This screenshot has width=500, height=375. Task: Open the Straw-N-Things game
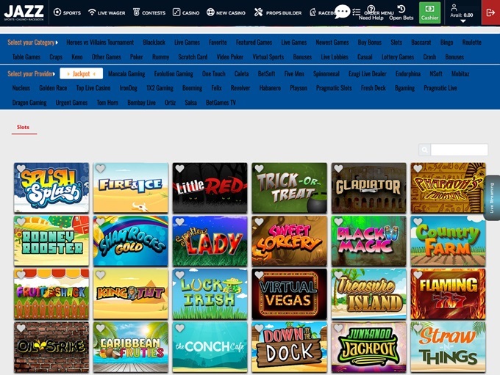pos(448,347)
